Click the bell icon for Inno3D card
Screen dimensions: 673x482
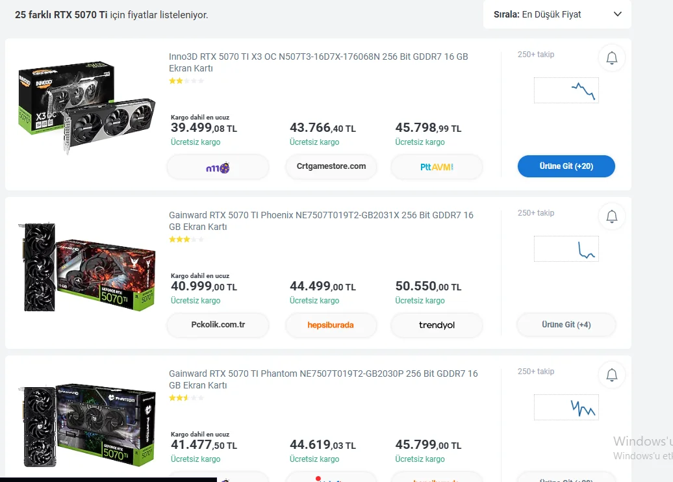[611, 58]
